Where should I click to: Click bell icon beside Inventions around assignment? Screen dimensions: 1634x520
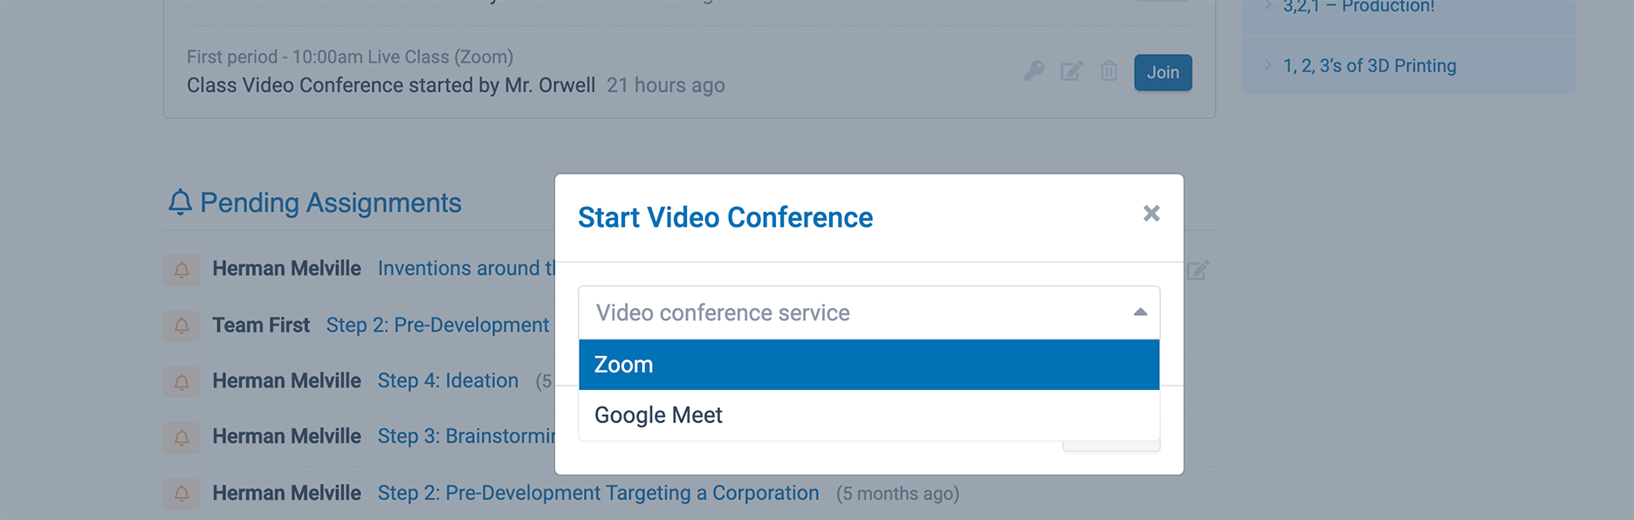coord(182,270)
